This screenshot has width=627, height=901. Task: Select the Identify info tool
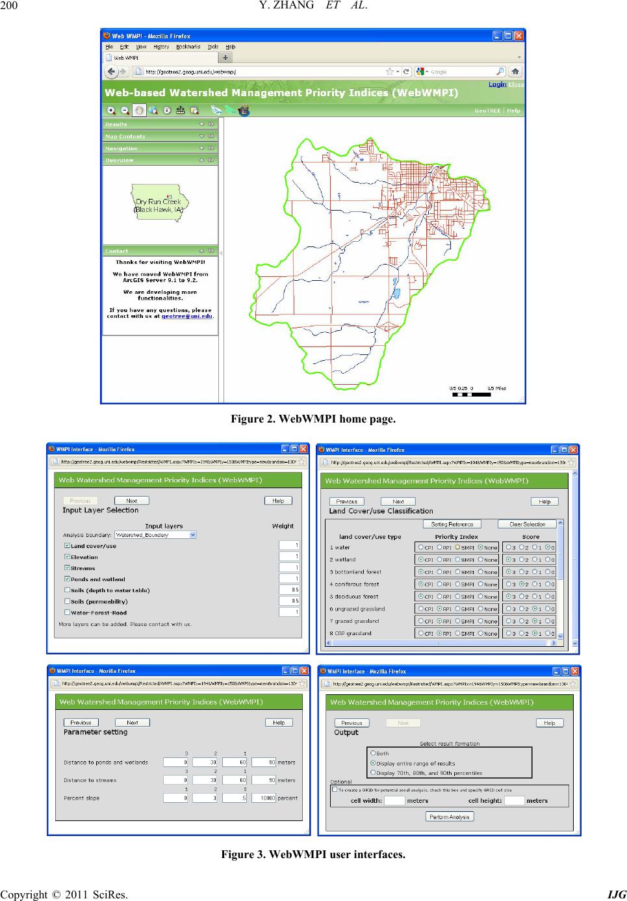(x=166, y=111)
